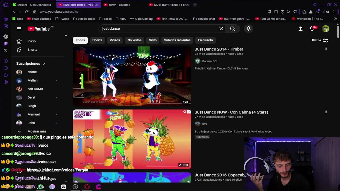Go back with the browser back arrow
The width and height of the screenshot is (340, 191).
coord(14,12)
